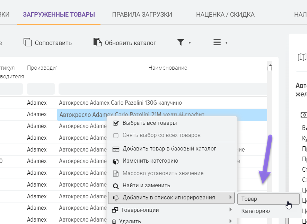
Task: Click the map icon in right panel
Action: [x=302, y=57]
